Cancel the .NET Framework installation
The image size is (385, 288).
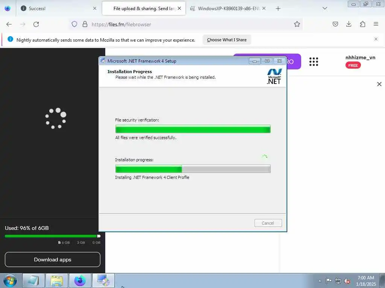(x=268, y=223)
